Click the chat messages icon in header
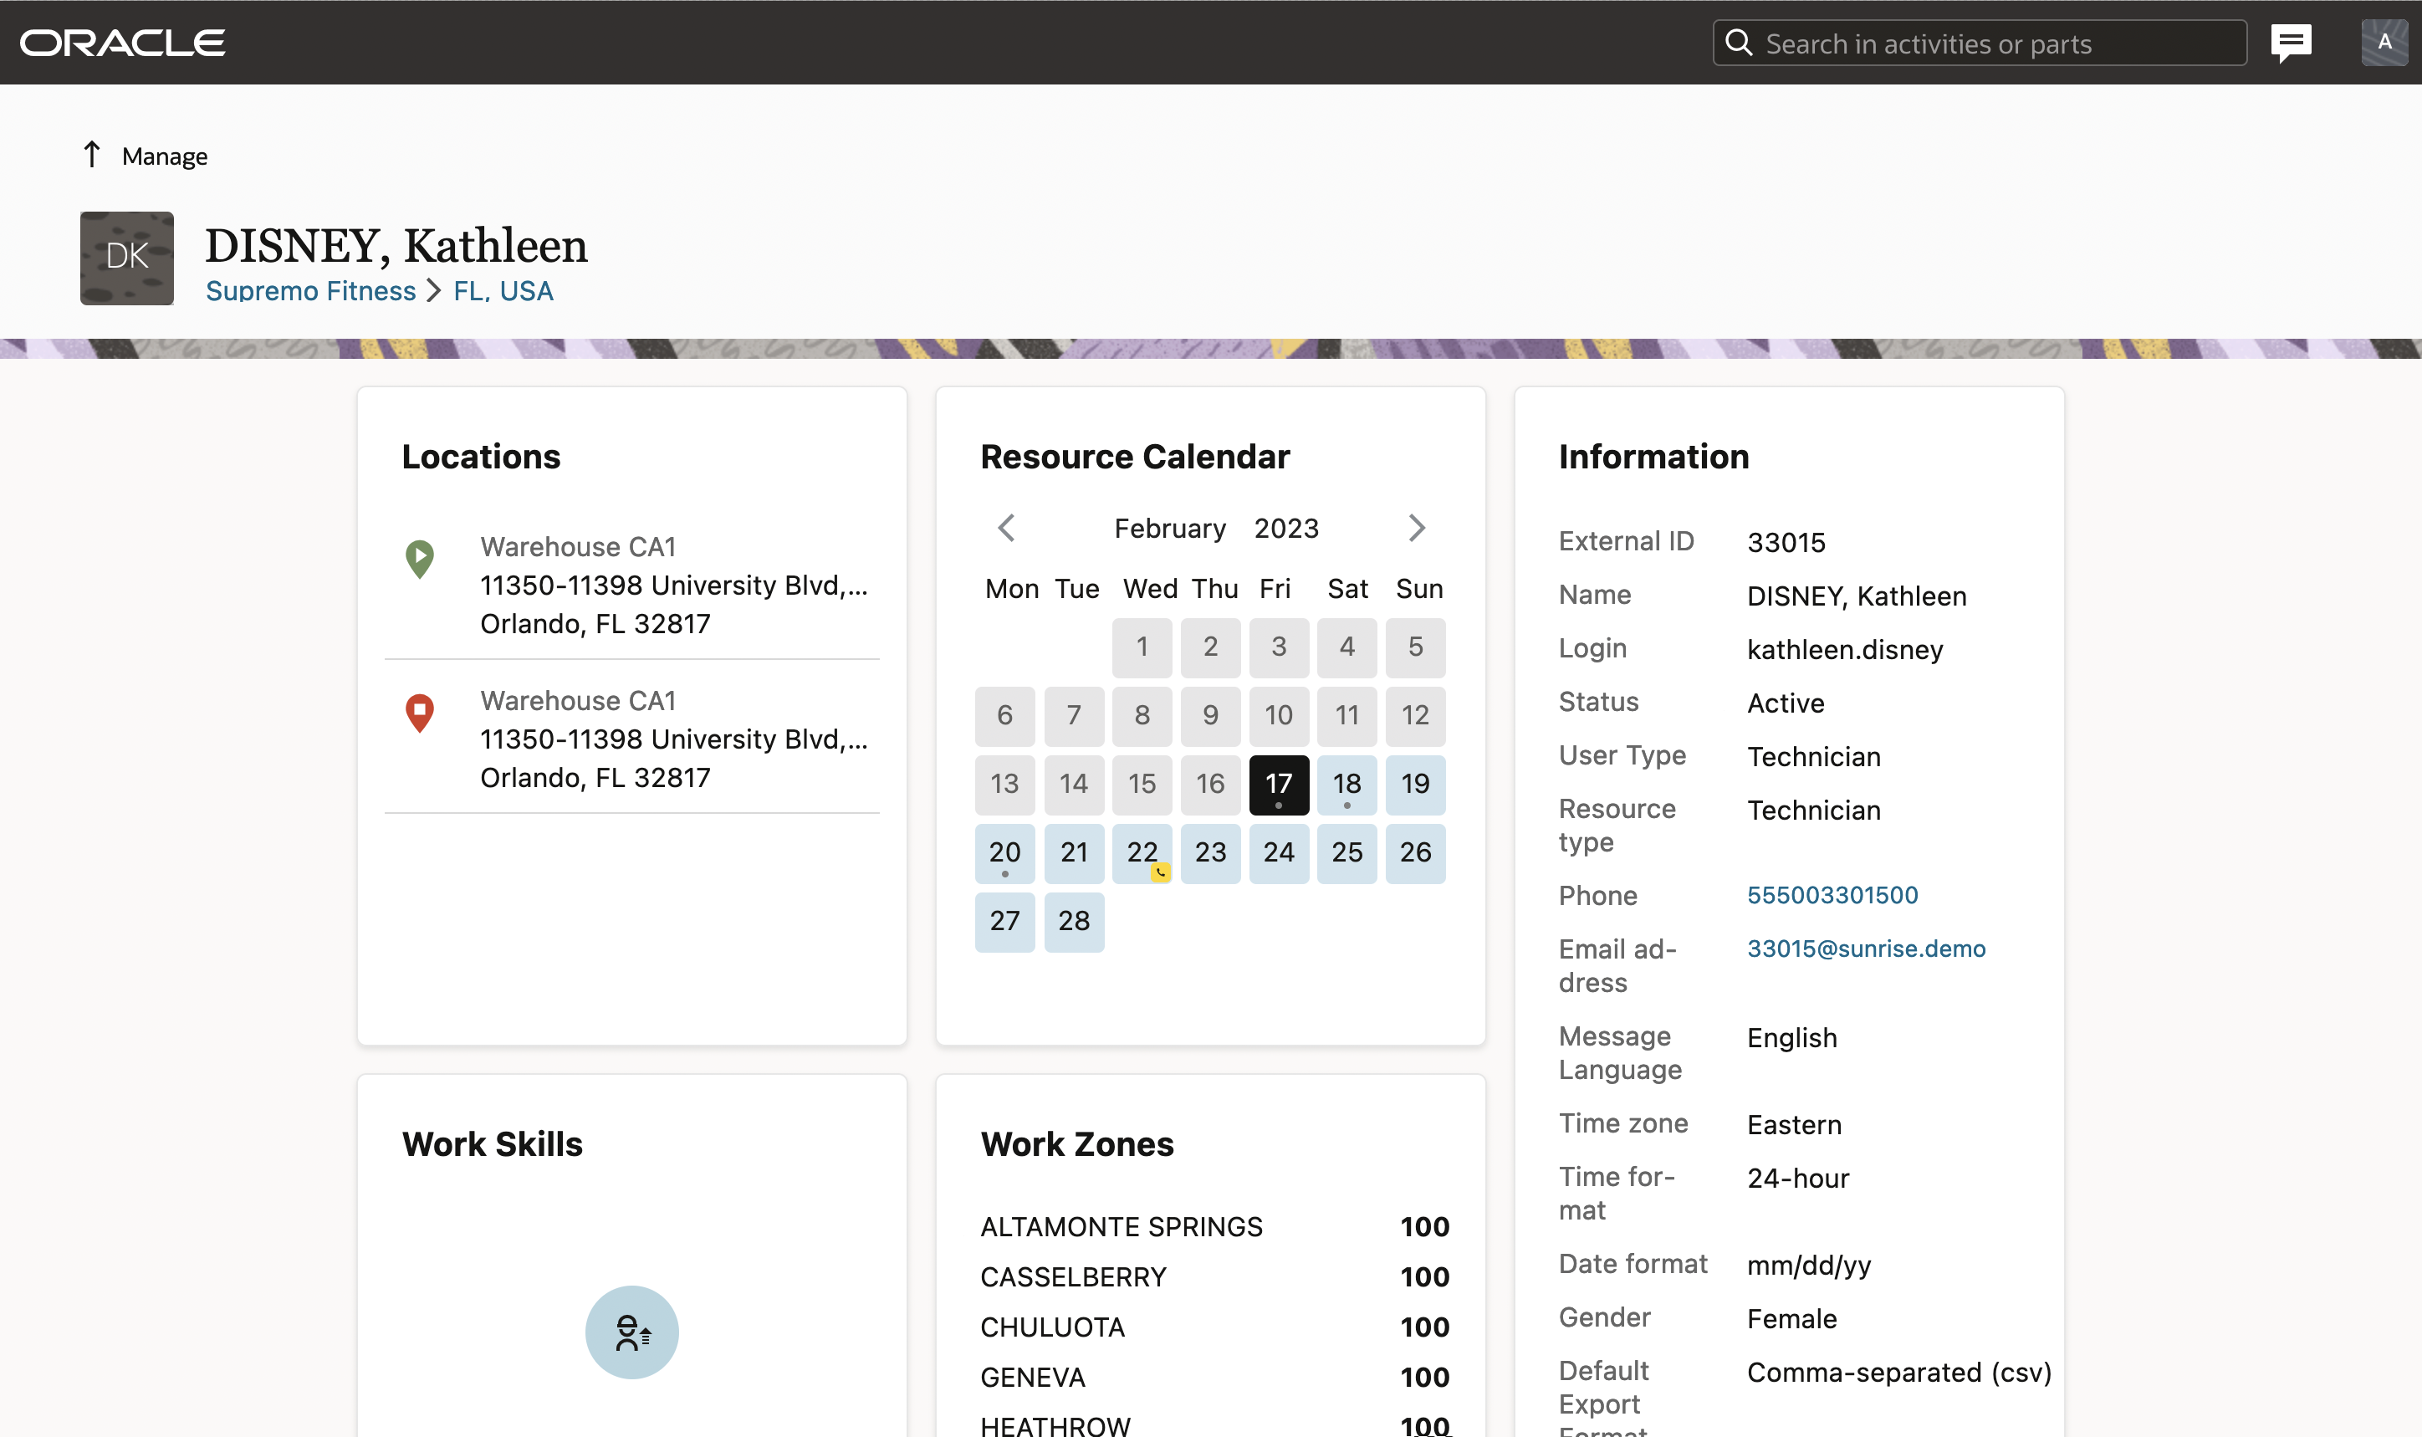This screenshot has height=1437, width=2422. coord(2291,43)
